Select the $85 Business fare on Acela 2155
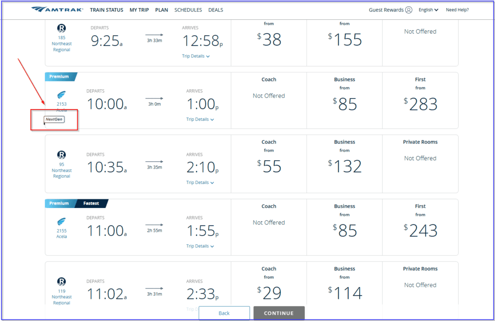 coord(345,230)
